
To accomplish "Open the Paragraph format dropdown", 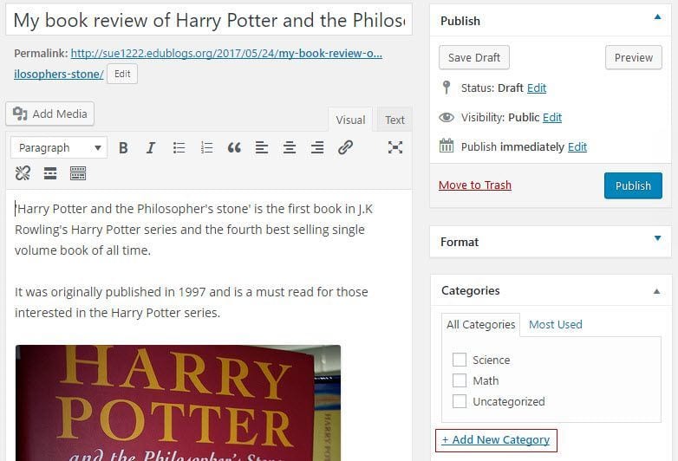I will coord(59,148).
